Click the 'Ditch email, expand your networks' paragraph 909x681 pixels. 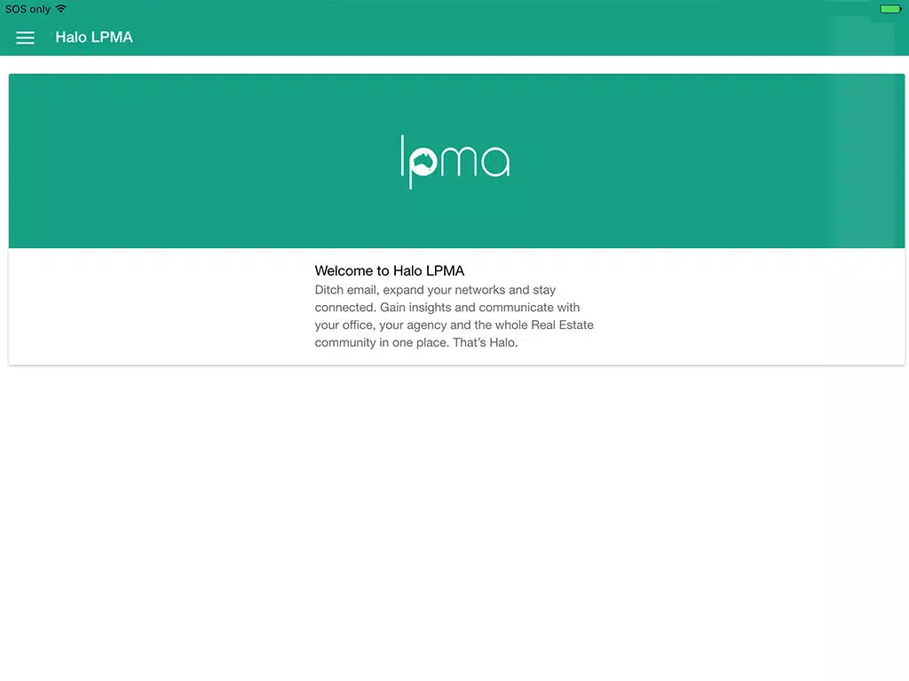pos(454,317)
